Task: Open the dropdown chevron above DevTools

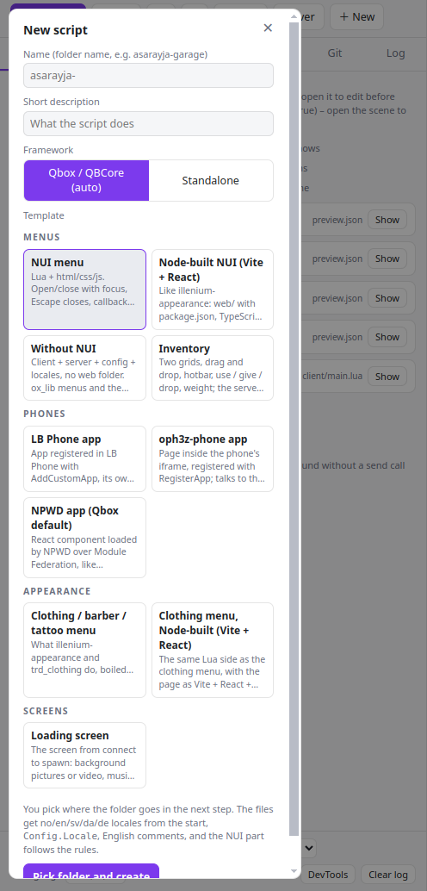Action: tap(308, 848)
